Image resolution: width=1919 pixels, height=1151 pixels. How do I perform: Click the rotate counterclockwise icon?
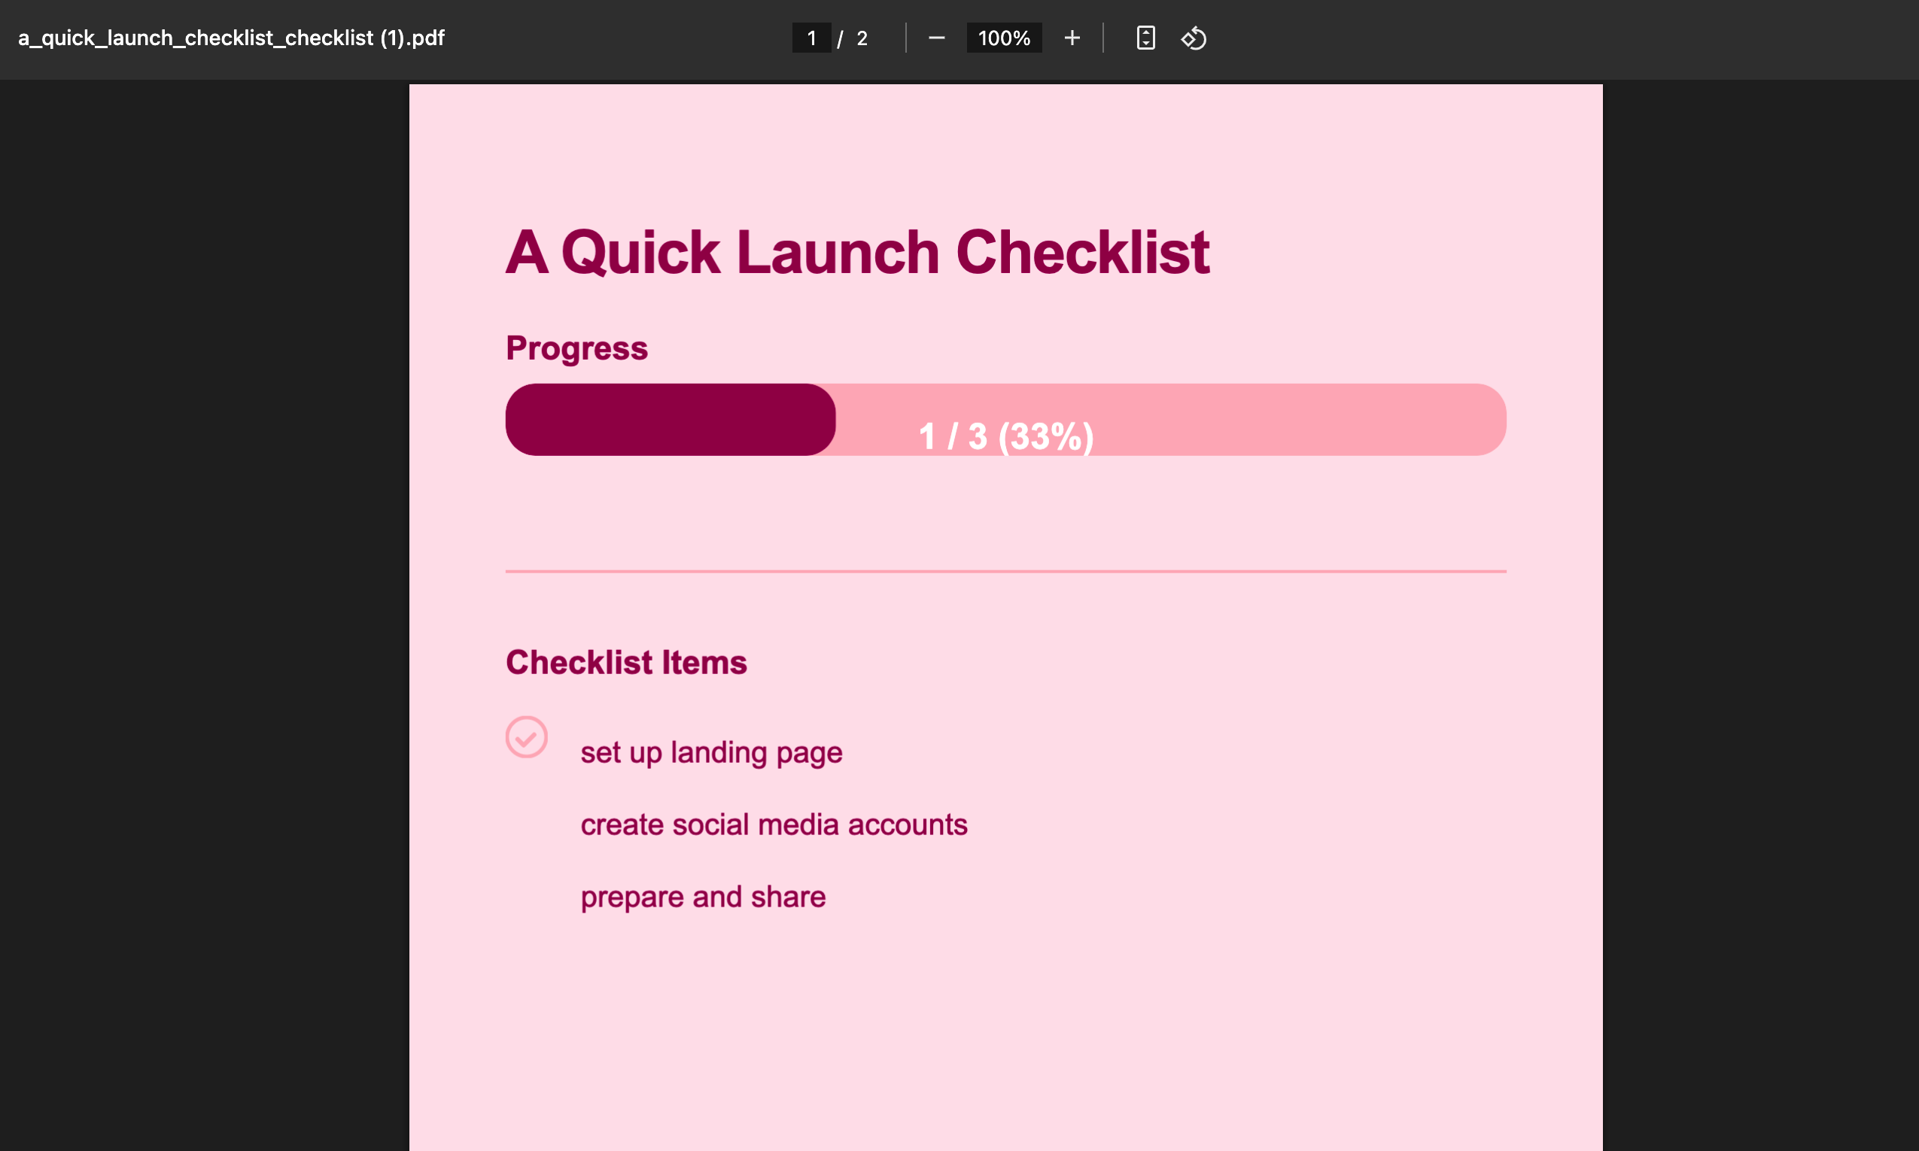[x=1194, y=38]
